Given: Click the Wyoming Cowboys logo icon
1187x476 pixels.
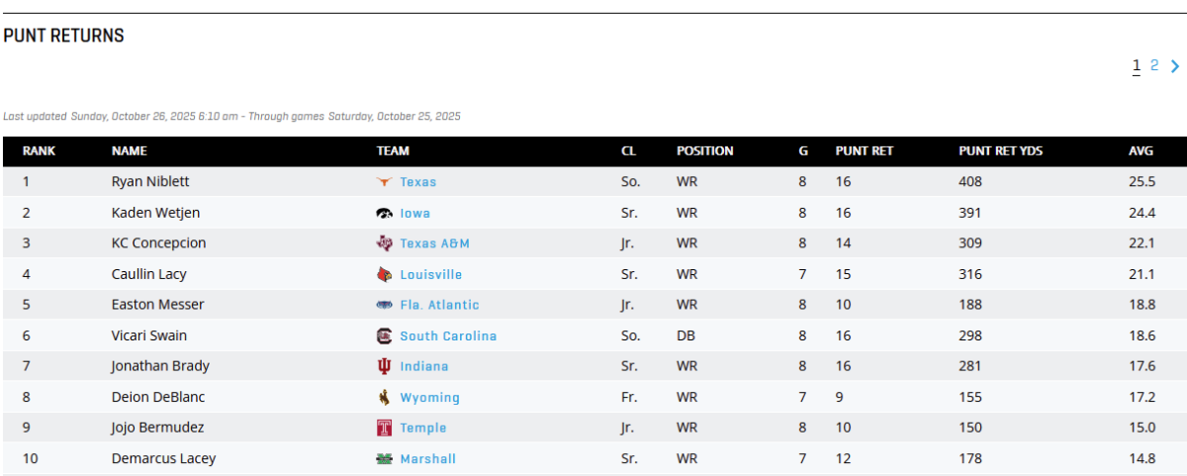Looking at the screenshot, I should (x=385, y=397).
